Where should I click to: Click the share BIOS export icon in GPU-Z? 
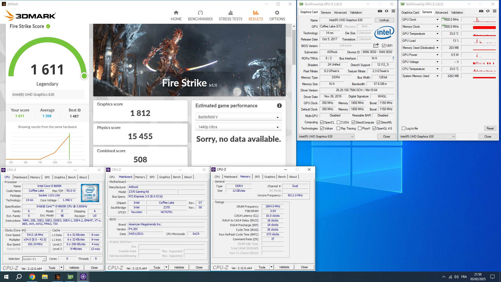[376, 45]
